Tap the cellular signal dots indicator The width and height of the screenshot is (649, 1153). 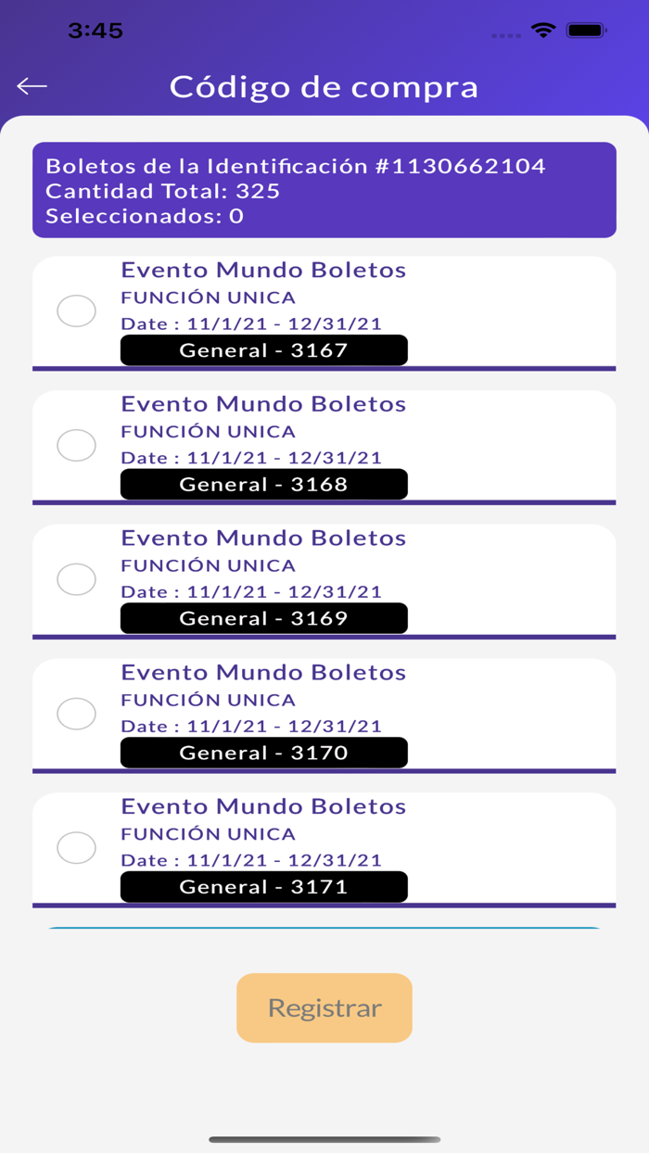506,32
